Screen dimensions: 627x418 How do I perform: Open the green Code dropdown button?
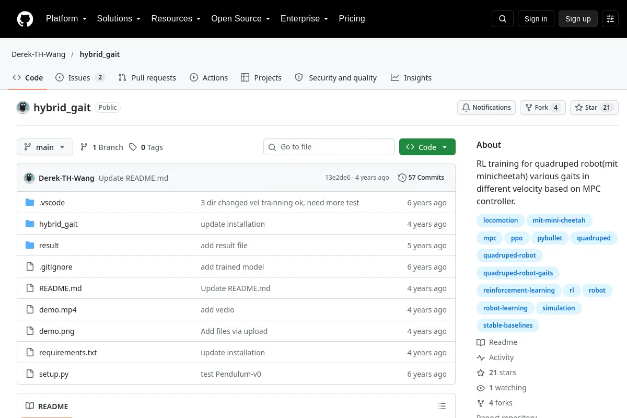coord(427,147)
